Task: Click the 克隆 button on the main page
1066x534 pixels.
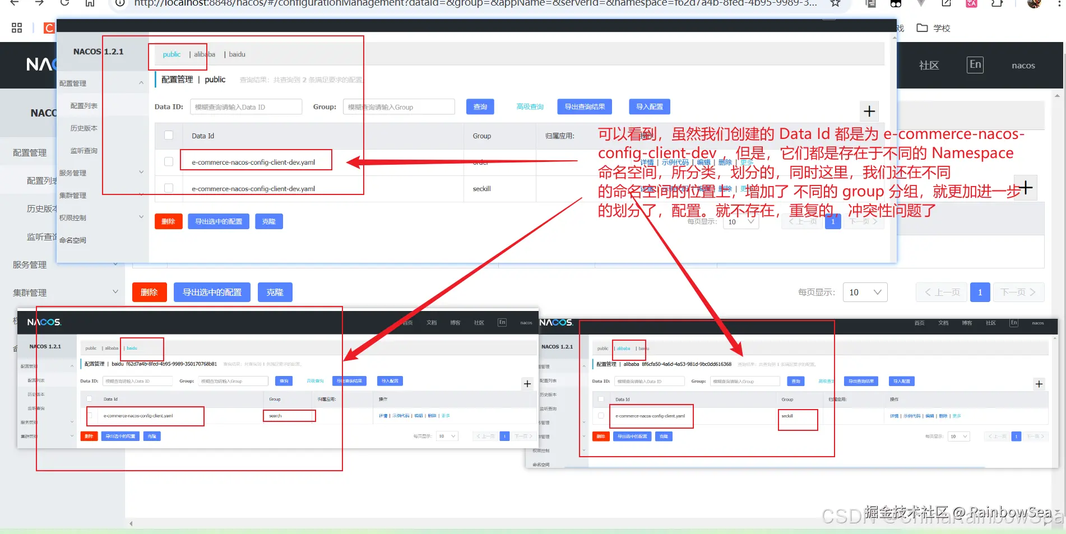Action: click(x=275, y=292)
